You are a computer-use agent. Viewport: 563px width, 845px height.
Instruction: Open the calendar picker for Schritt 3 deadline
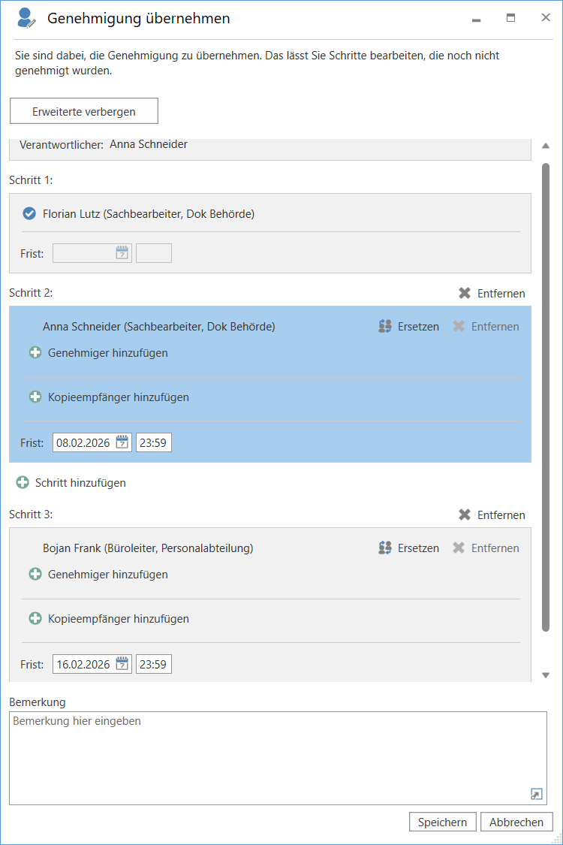coord(122,663)
